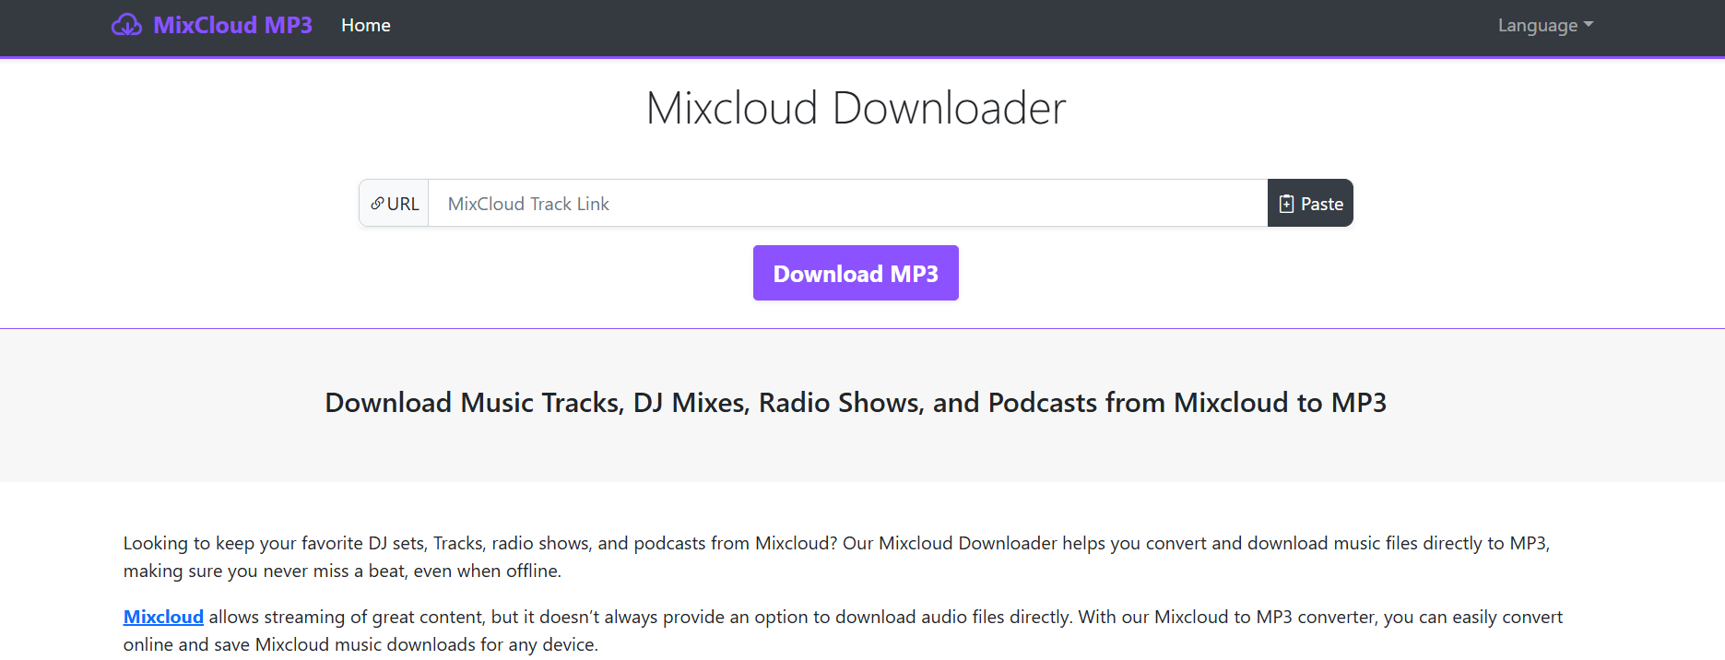Screen dimensions: 1725x660
Task: Click the clipboard icon on Paste button
Action: click(x=1286, y=204)
